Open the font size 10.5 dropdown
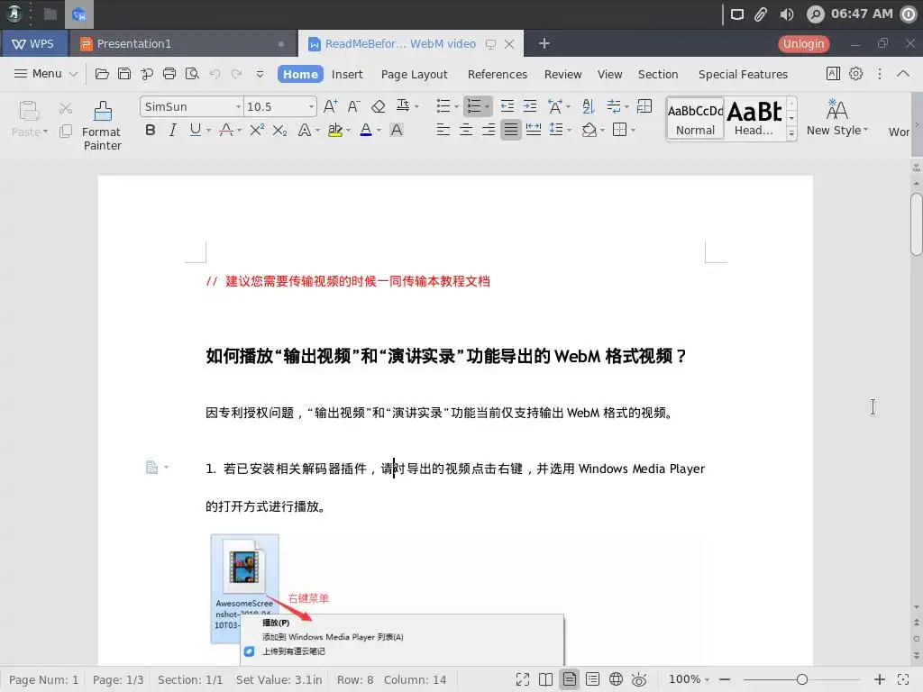Viewport: 923px width, 692px height. tap(311, 107)
